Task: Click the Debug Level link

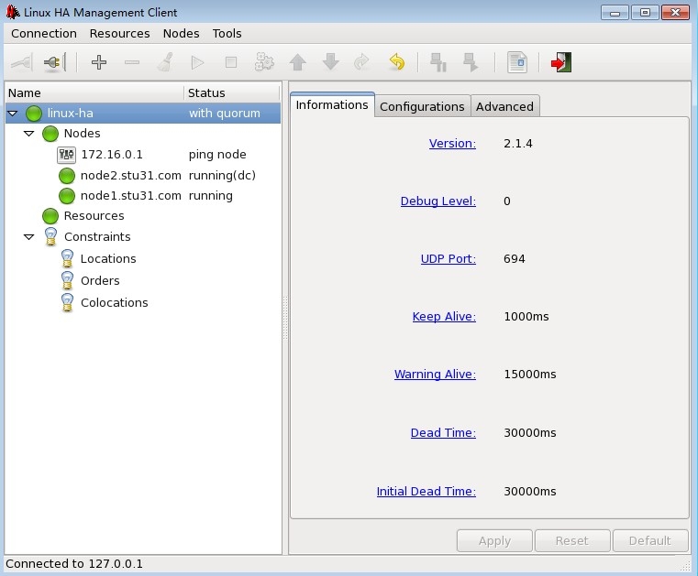Action: click(x=438, y=201)
